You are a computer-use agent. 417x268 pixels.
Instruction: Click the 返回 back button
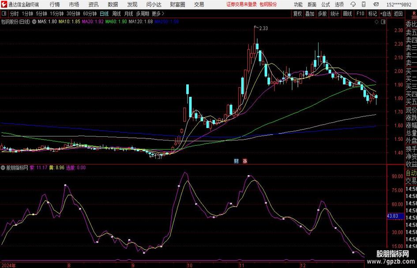(398, 14)
